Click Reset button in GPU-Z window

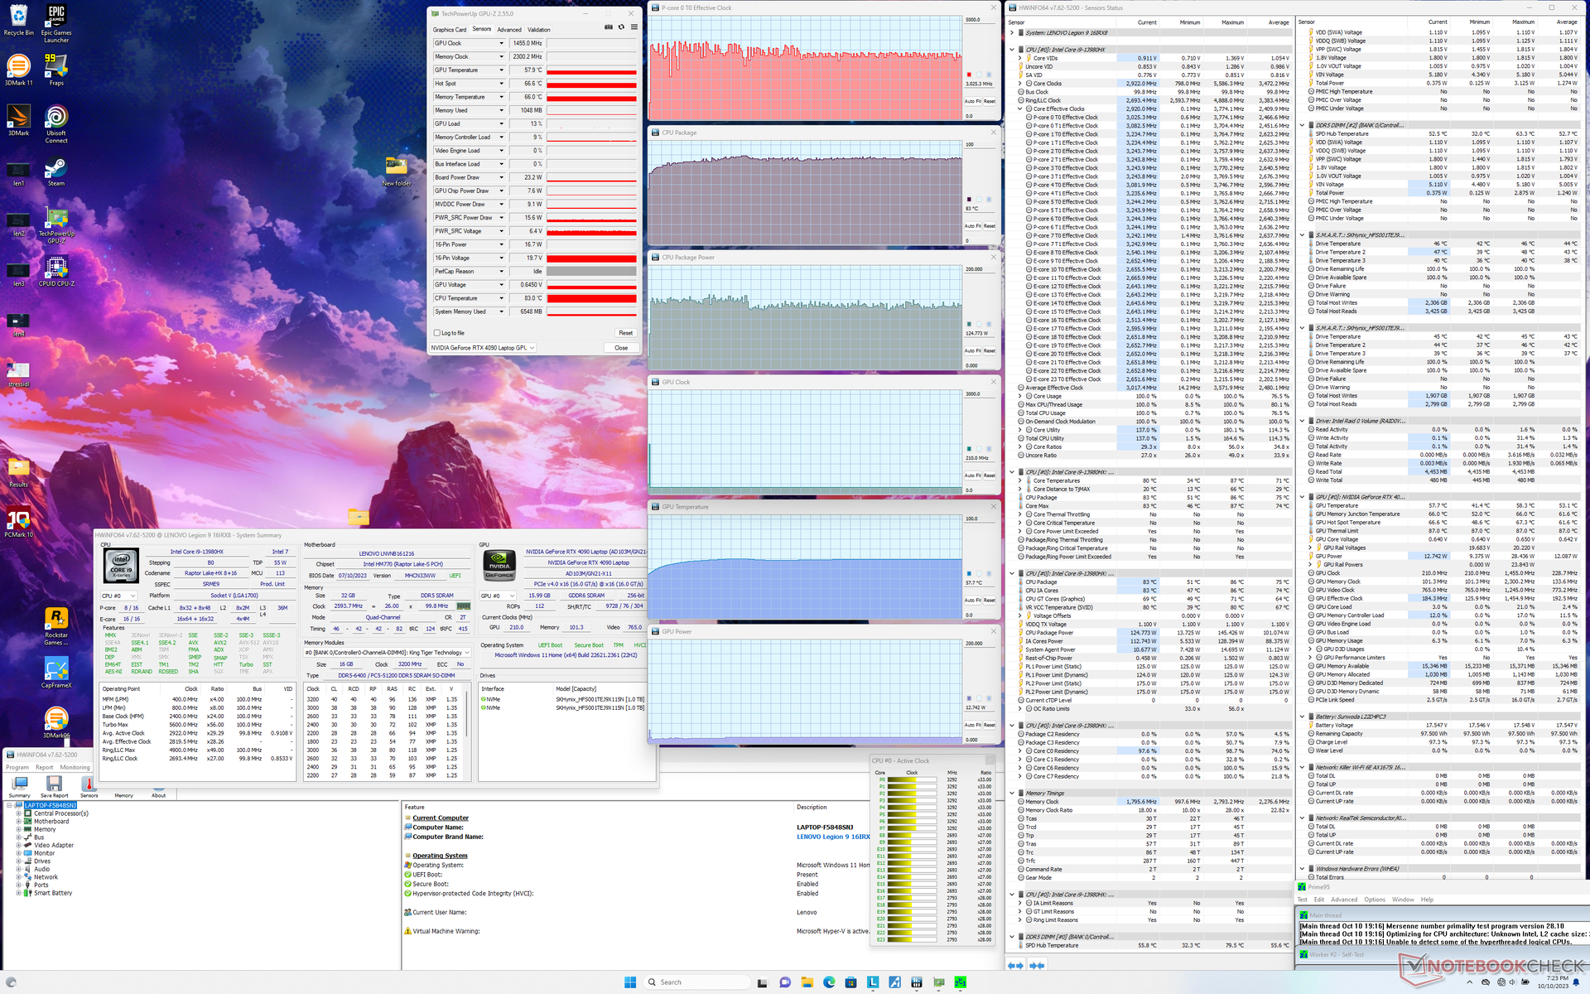click(x=625, y=333)
